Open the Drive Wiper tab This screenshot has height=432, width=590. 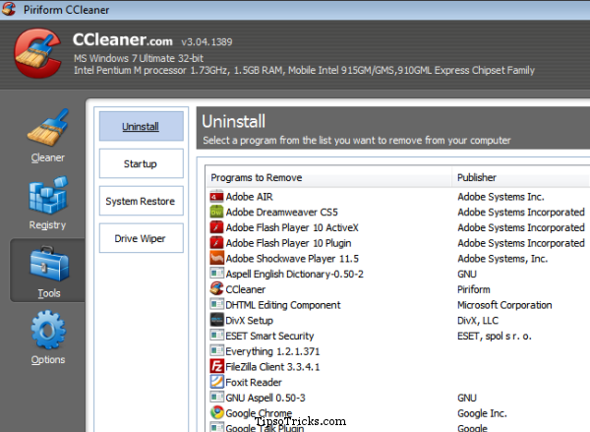click(x=141, y=238)
